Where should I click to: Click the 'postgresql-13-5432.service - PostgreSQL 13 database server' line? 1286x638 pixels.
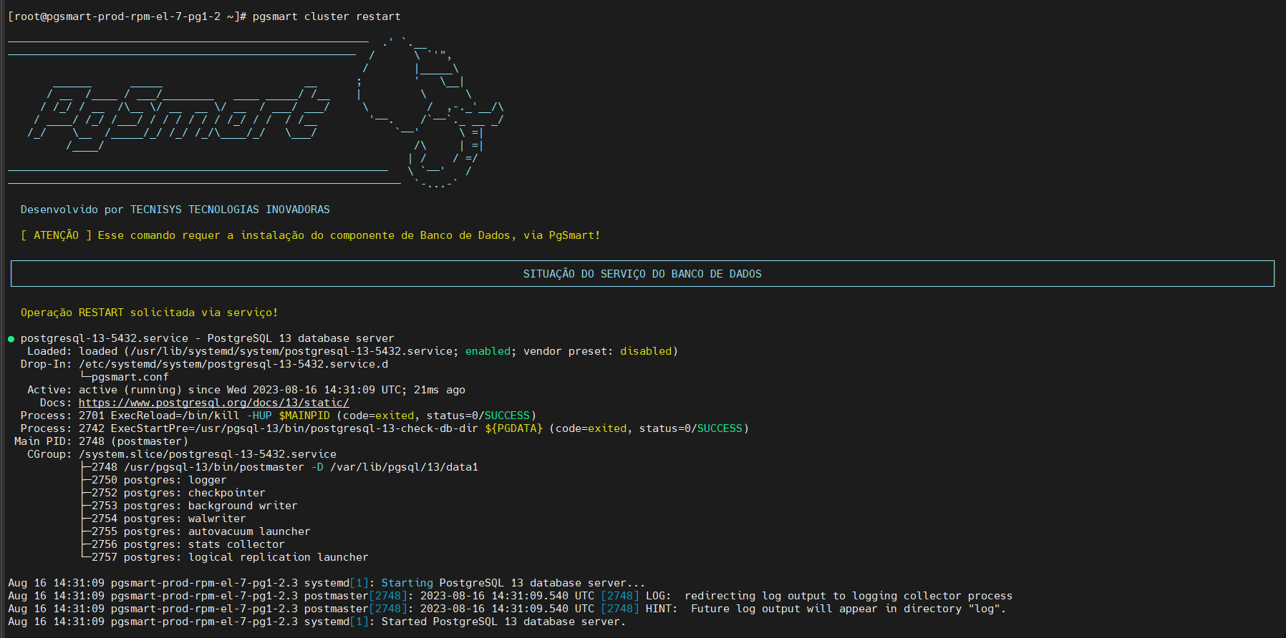pos(207,338)
